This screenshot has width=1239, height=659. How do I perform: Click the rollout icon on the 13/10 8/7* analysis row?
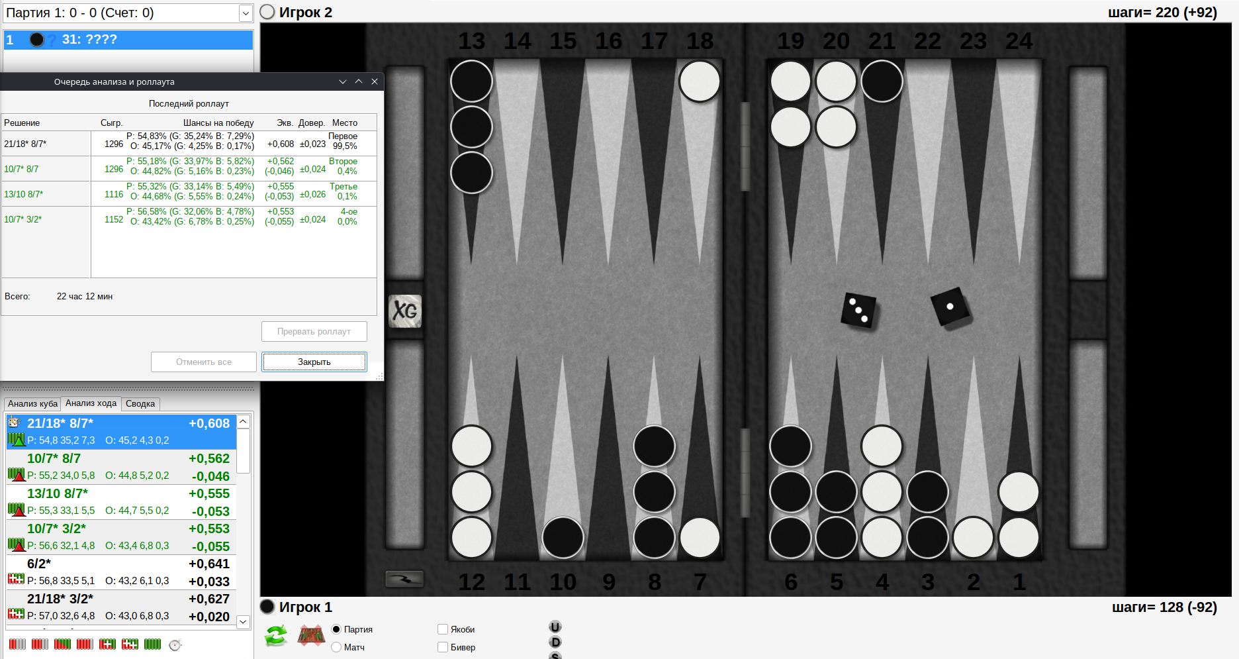coord(16,509)
